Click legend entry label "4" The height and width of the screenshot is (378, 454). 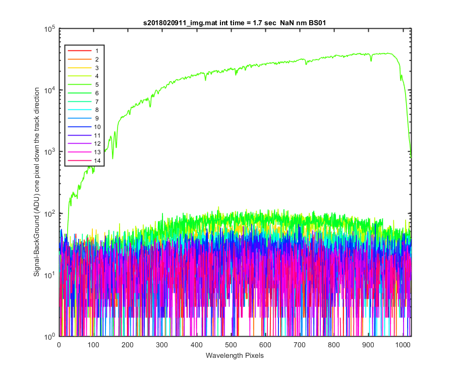[97, 76]
